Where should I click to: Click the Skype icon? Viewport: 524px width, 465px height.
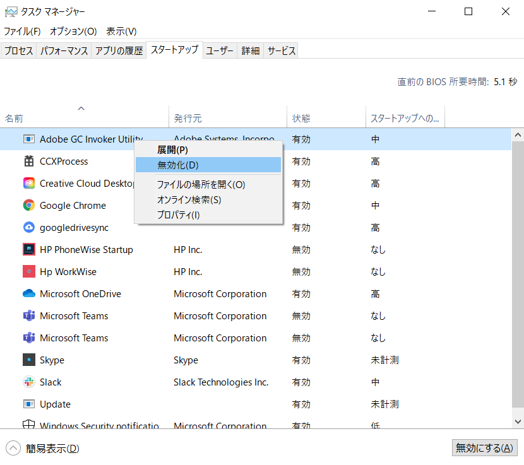(29, 360)
